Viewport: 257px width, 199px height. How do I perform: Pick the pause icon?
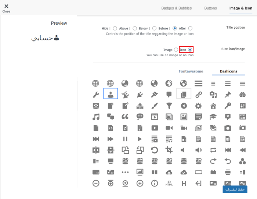[125, 139]
